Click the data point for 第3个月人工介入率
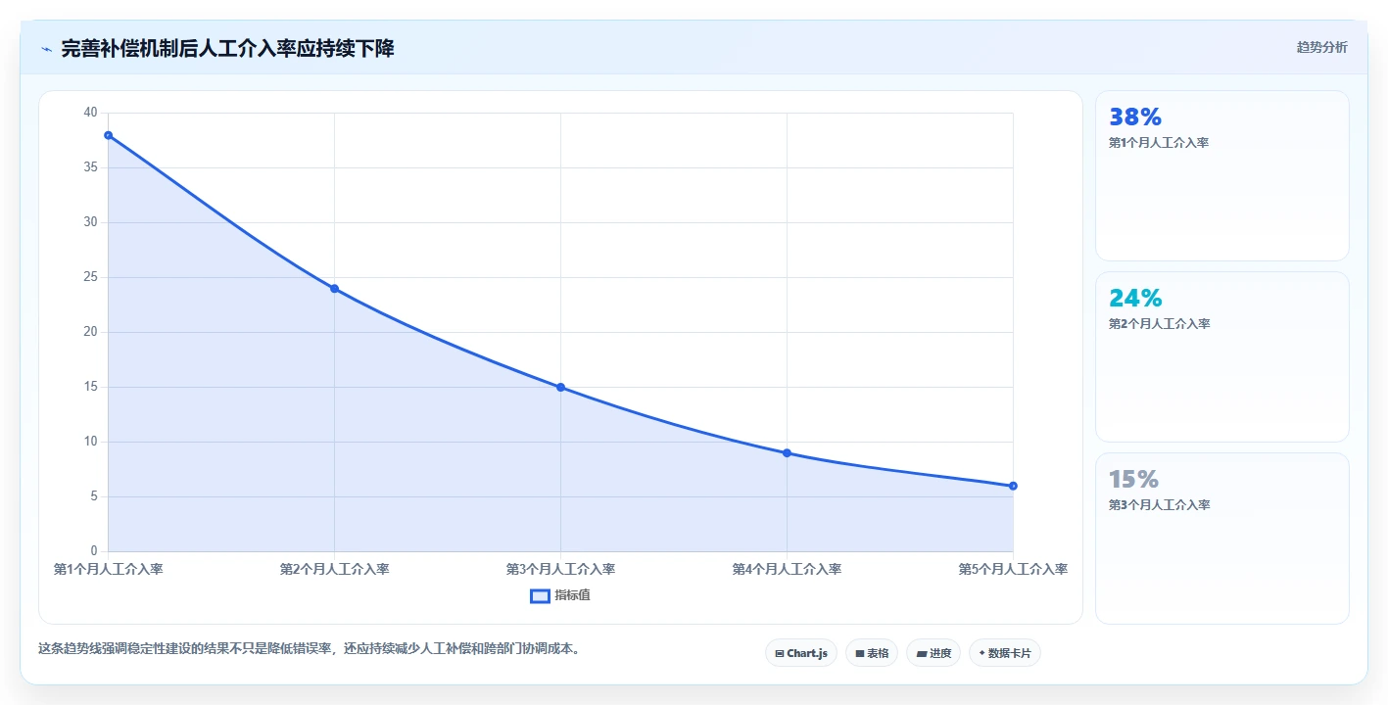The image size is (1388, 705). [560, 387]
